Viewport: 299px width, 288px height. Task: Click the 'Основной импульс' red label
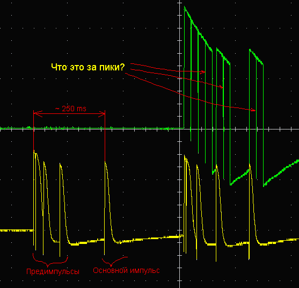(126, 270)
